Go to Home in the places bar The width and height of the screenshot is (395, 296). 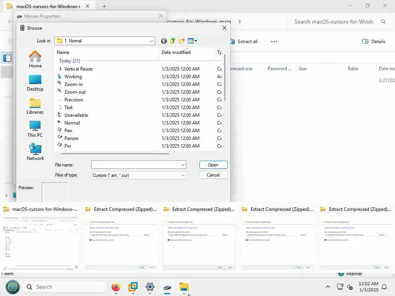pyautogui.click(x=35, y=59)
